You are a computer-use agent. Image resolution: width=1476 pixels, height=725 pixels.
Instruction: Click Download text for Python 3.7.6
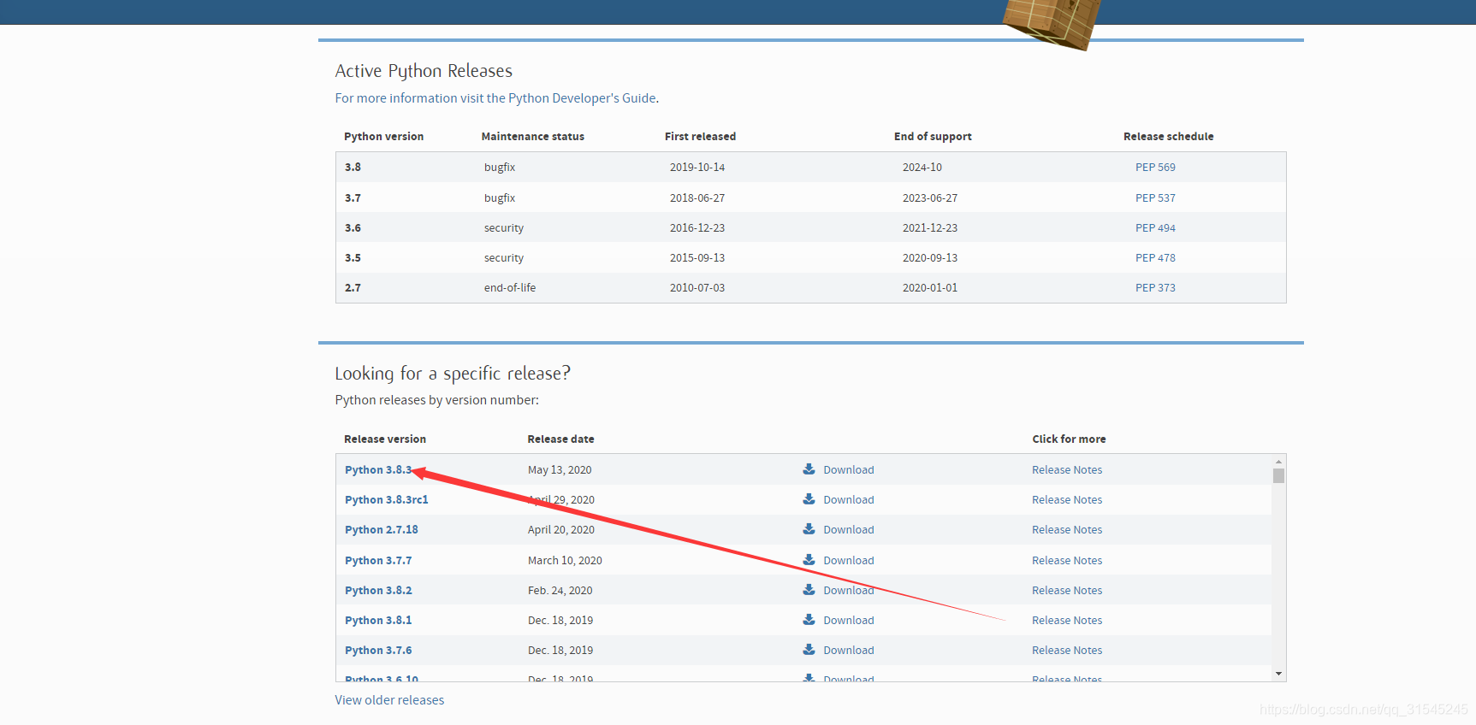849,651
